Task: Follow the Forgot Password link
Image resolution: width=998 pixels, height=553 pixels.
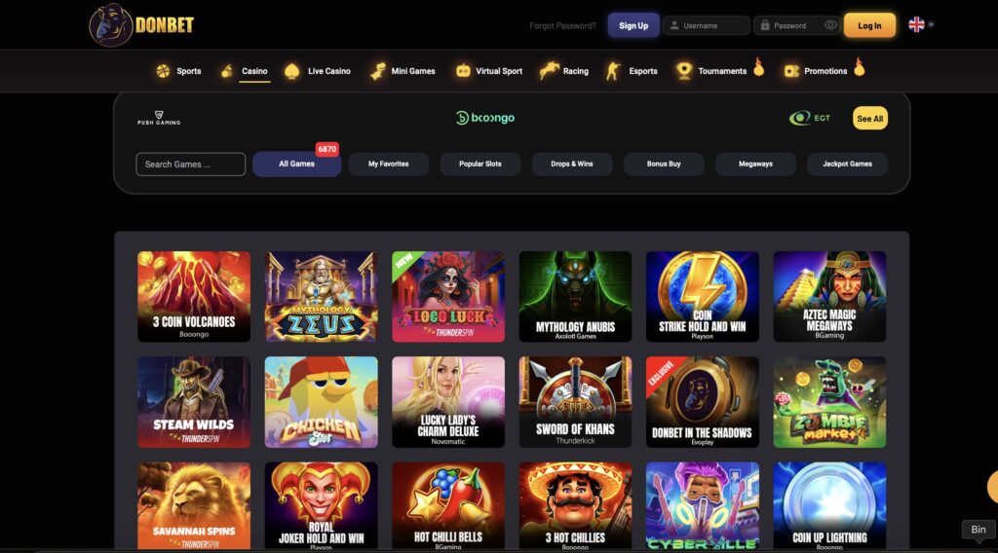Action: (x=562, y=26)
